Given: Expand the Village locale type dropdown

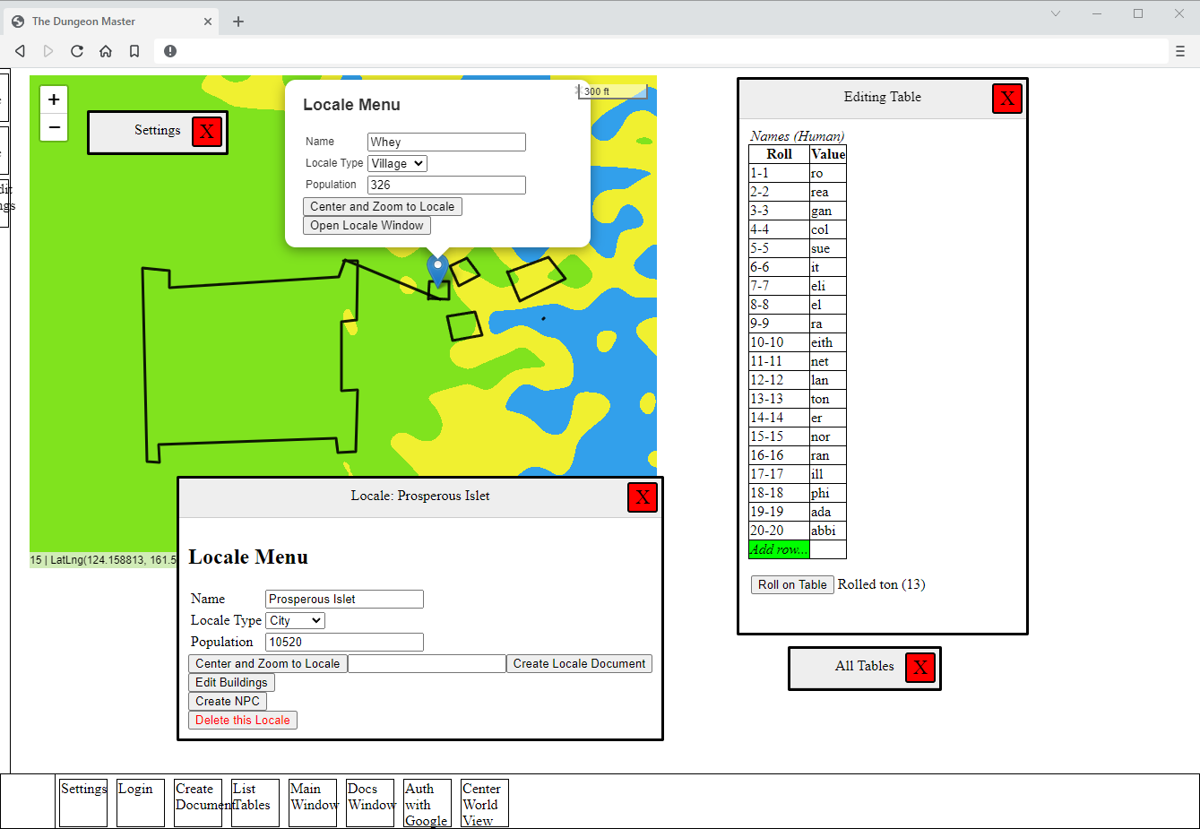Looking at the screenshot, I should [x=398, y=163].
